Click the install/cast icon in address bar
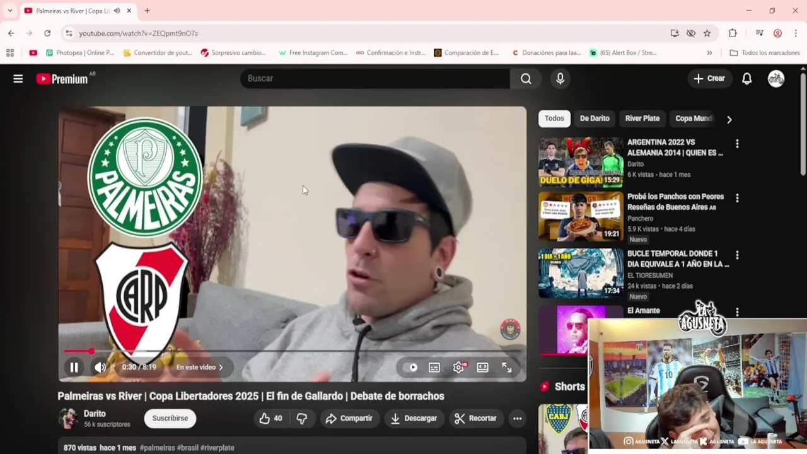Screen dimensions: 807x454 [675, 33]
